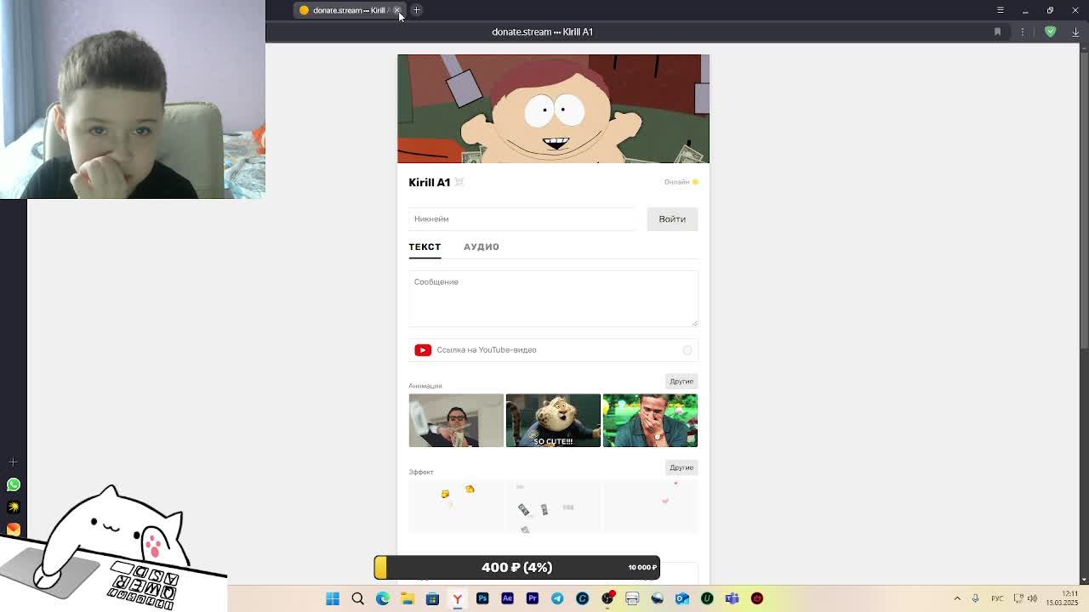Click the orange sidebar icon below star
This screenshot has height=612, width=1089.
click(13, 529)
